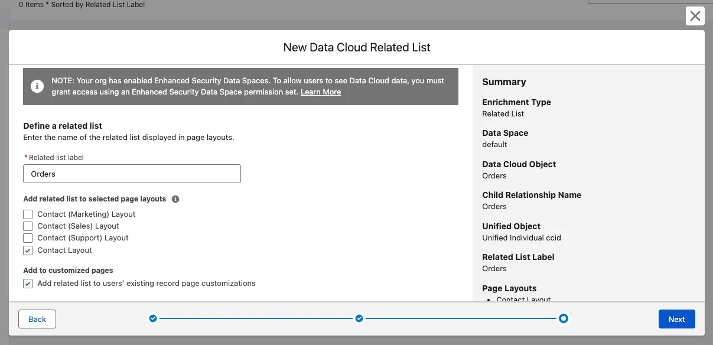Click the Unified Individual ccid value in Summary

coord(521,237)
